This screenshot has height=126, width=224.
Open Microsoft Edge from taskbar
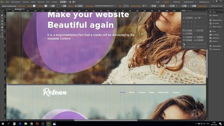click(20, 124)
